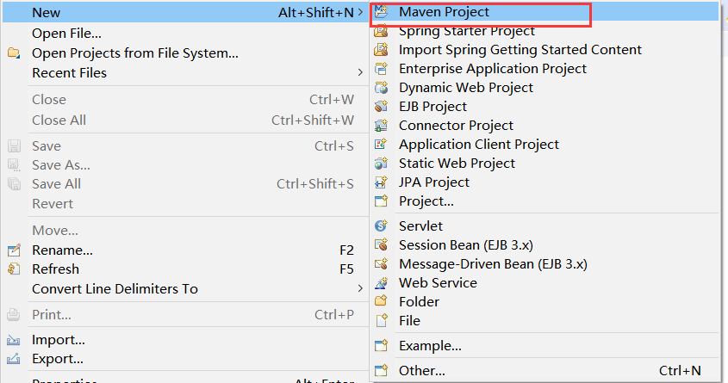
Task: Click the Dynamic Web Project globe icon
Action: (381, 88)
